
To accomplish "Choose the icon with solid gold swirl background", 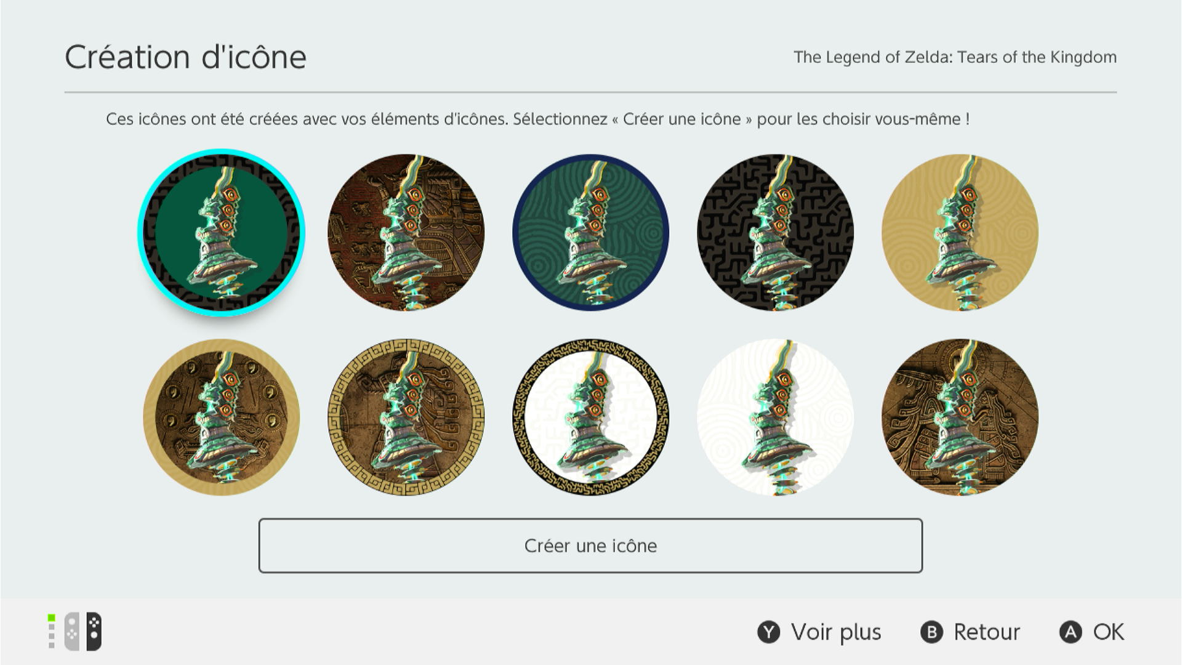I will pyautogui.click(x=960, y=233).
